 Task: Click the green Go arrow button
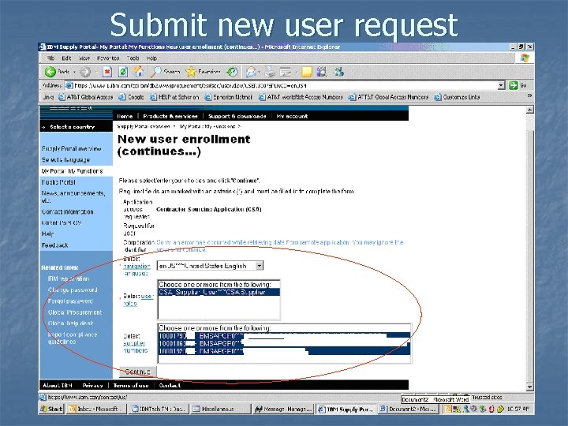[x=514, y=85]
